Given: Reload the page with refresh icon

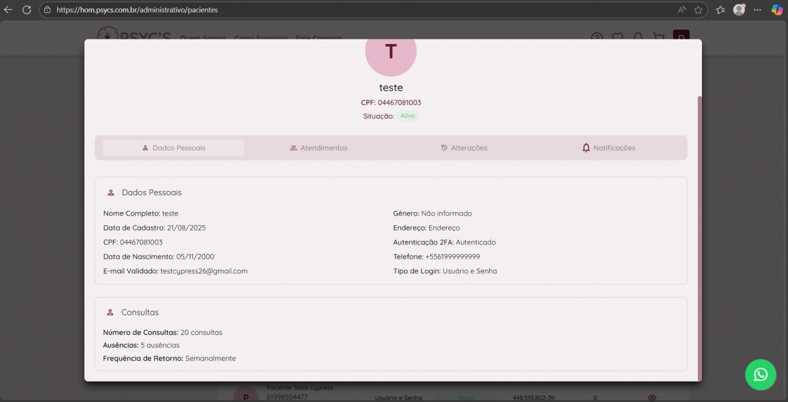Looking at the screenshot, I should tap(27, 10).
